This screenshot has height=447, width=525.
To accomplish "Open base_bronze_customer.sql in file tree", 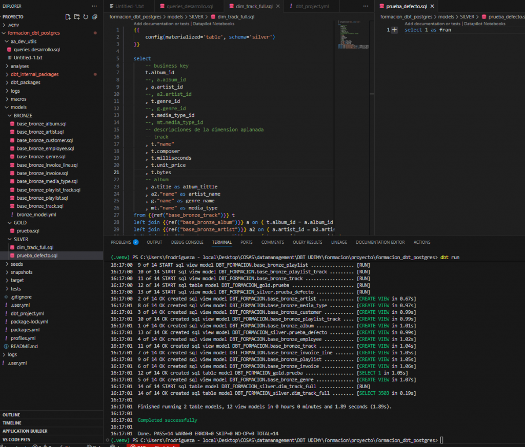I will tap(45, 140).
